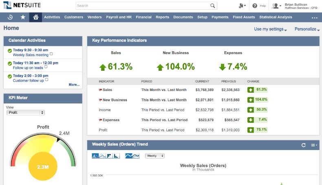This screenshot has height=185, width=322.
Task: Open Weekly Sales Trend portlet menu icon
Action: tap(314, 145)
